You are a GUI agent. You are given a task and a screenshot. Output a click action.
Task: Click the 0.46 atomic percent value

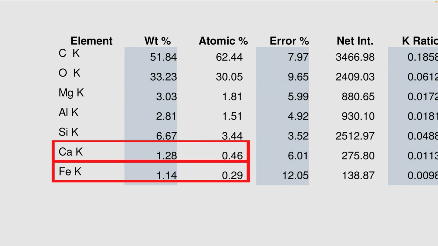[x=232, y=156]
